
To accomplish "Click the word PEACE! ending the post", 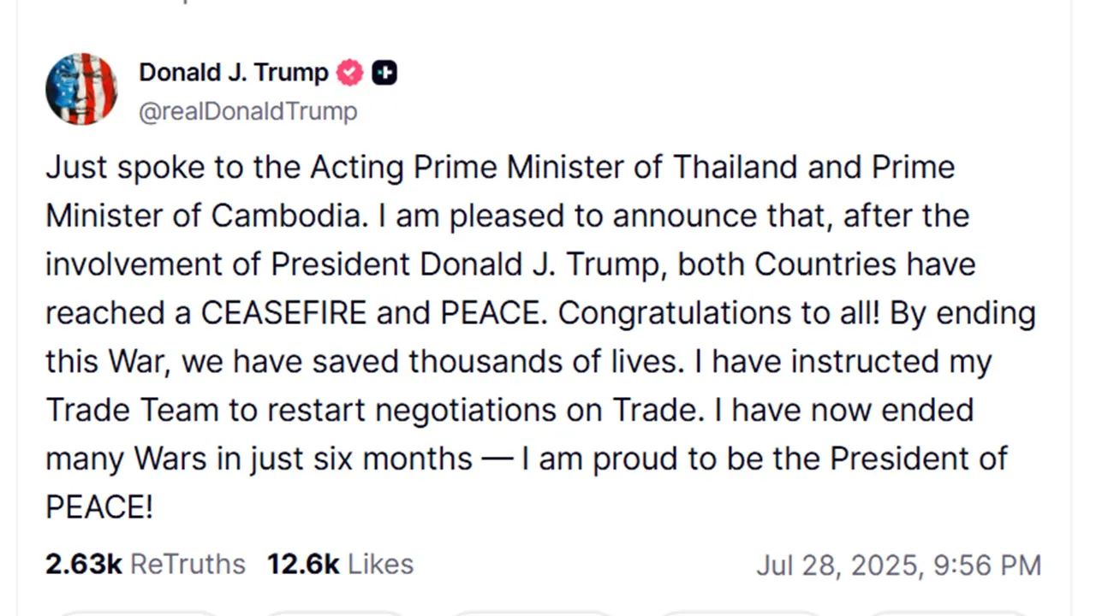I will [98, 506].
